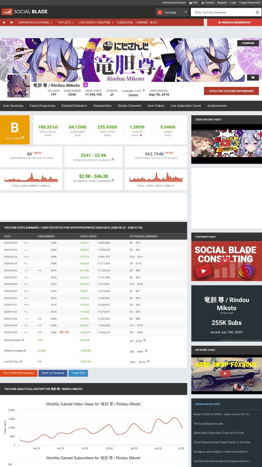Open the Register link
This screenshot has width=262, height=467.
click(222, 2)
